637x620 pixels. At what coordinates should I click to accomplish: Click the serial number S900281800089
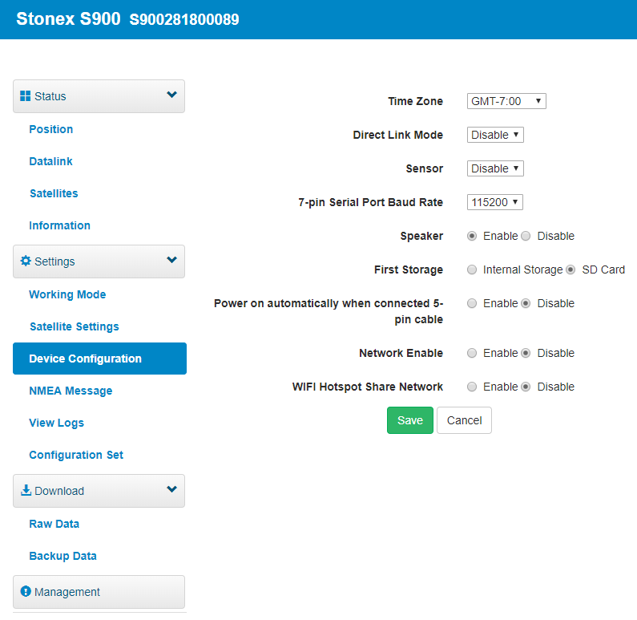pyautogui.click(x=184, y=19)
